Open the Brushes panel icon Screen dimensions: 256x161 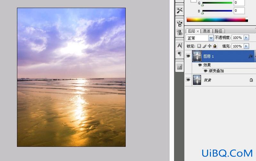click(180, 24)
